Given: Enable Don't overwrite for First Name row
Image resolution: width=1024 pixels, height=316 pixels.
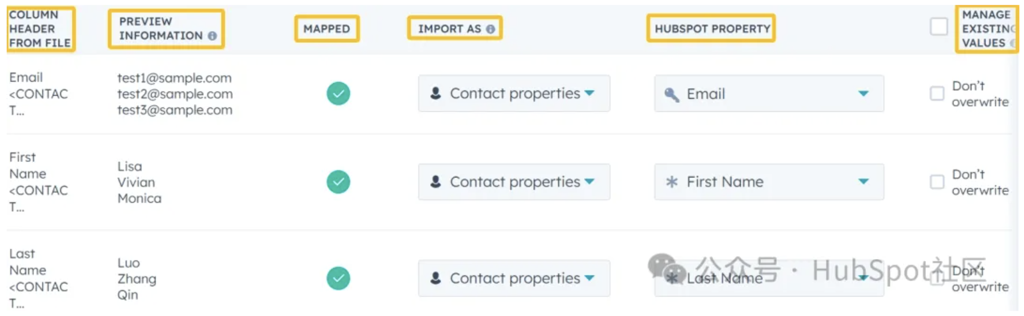Looking at the screenshot, I should (937, 182).
